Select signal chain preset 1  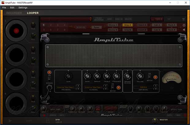44,25
